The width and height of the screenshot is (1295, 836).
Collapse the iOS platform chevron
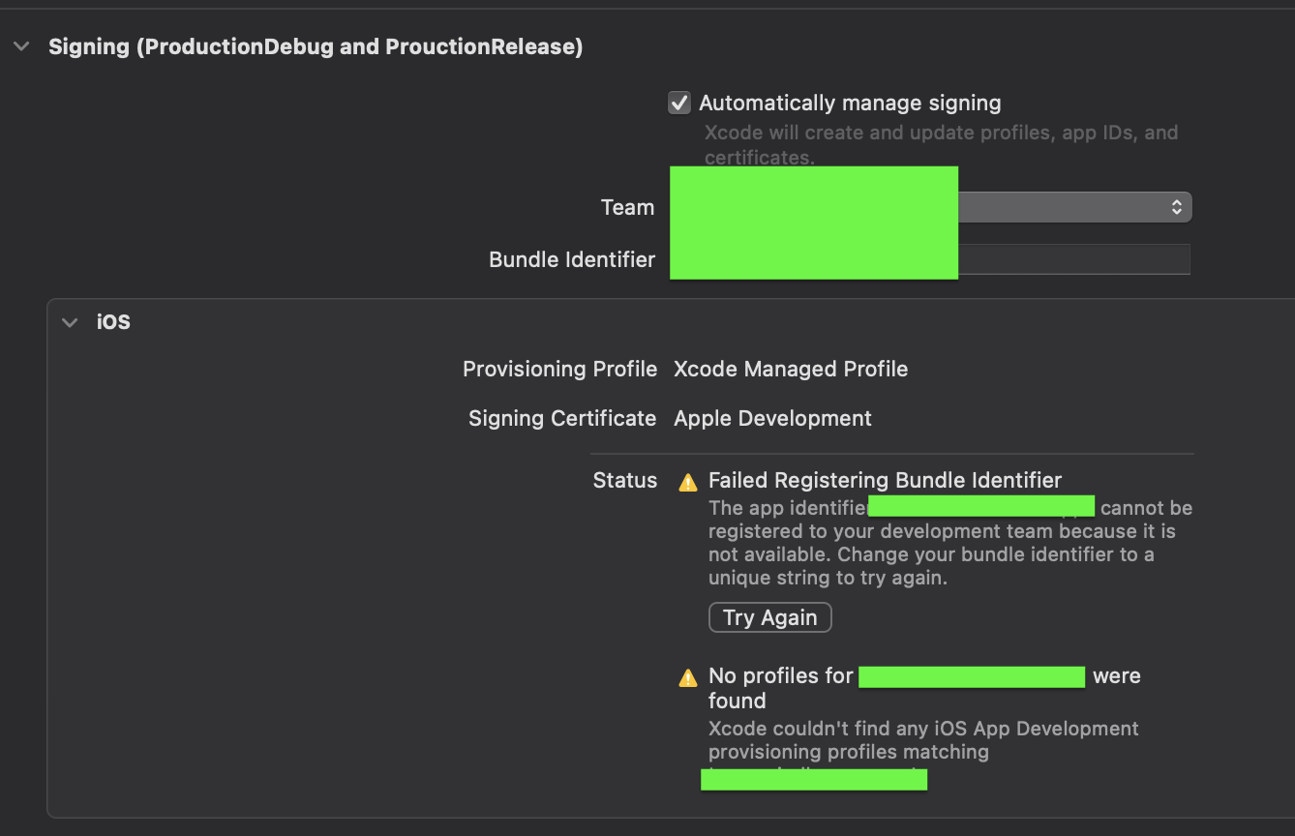pos(70,322)
